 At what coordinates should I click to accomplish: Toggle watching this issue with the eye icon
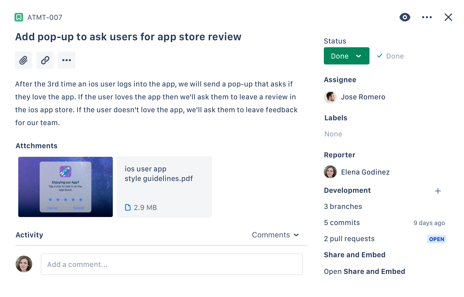[405, 17]
